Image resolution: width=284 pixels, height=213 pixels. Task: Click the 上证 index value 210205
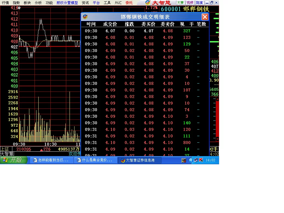[24, 149]
